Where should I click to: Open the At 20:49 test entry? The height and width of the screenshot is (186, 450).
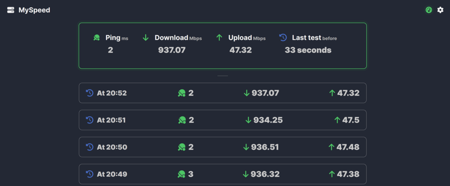point(223,174)
